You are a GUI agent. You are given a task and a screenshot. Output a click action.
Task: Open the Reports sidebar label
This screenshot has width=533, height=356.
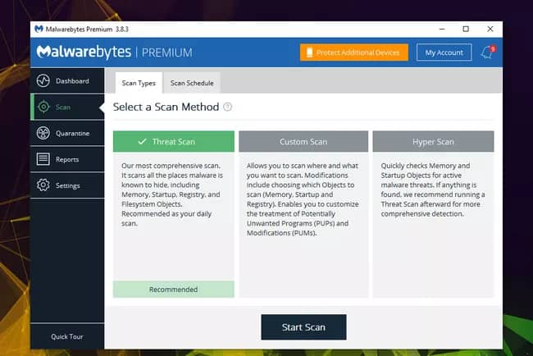[x=67, y=159]
